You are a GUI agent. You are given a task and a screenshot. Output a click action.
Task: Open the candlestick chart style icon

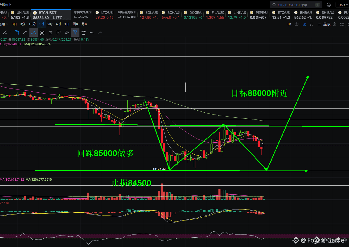click(x=42, y=33)
